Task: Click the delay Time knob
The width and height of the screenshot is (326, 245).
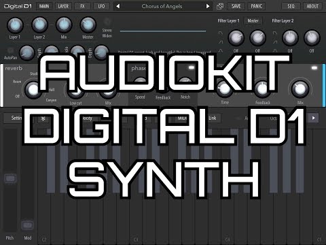Action: [225, 89]
